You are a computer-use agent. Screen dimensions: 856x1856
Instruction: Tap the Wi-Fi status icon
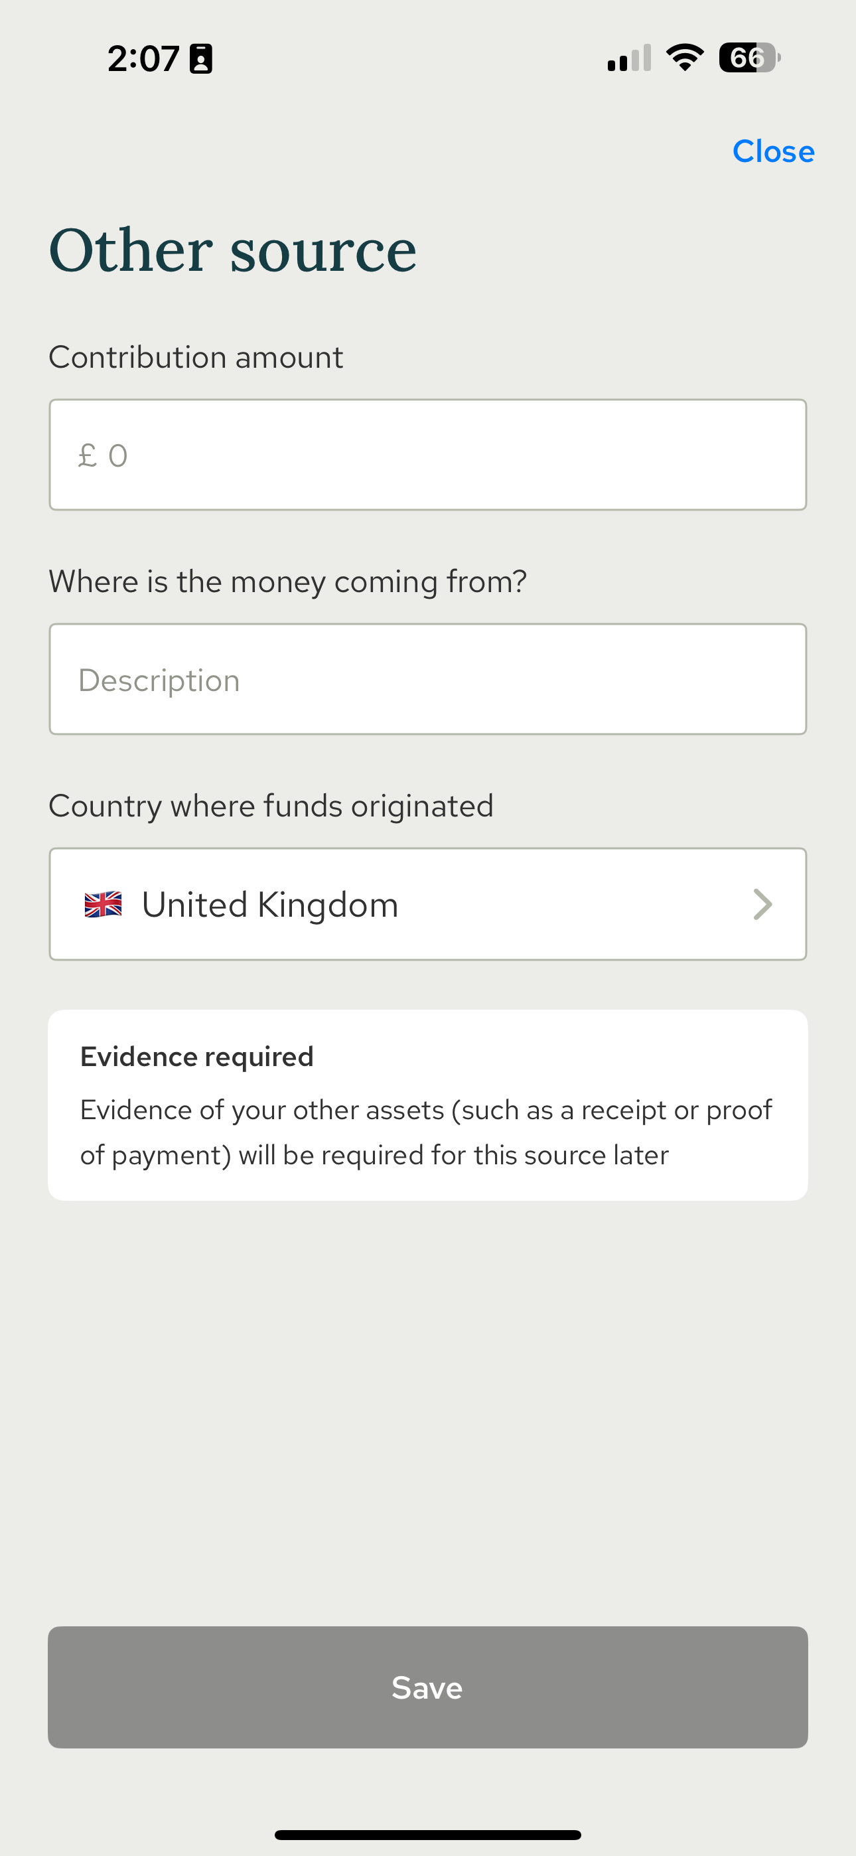click(x=685, y=58)
